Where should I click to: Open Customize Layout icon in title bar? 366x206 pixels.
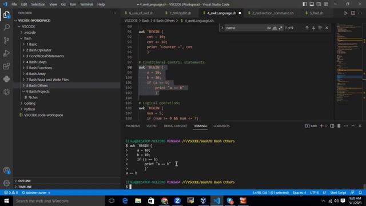(x=325, y=4)
